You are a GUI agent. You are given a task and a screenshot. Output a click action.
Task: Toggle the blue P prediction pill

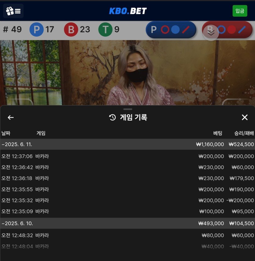click(x=171, y=30)
